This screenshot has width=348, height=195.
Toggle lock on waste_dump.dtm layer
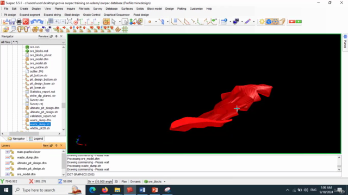click(12, 158)
